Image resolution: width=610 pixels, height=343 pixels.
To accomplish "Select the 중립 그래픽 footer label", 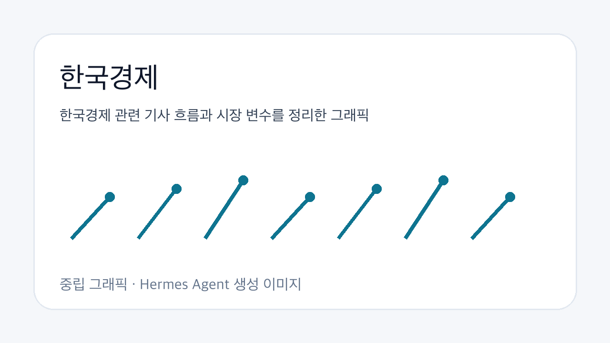I will [93, 284].
